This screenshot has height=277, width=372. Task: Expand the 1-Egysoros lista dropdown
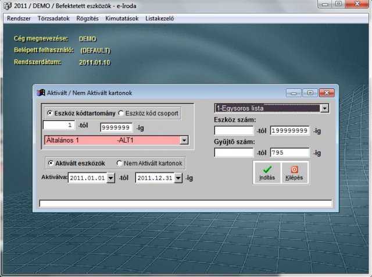coord(324,108)
